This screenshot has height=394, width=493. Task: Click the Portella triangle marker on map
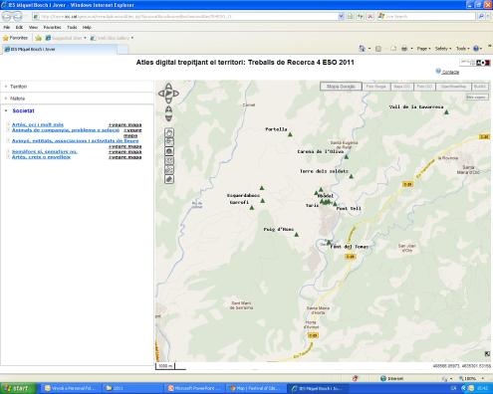(290, 134)
